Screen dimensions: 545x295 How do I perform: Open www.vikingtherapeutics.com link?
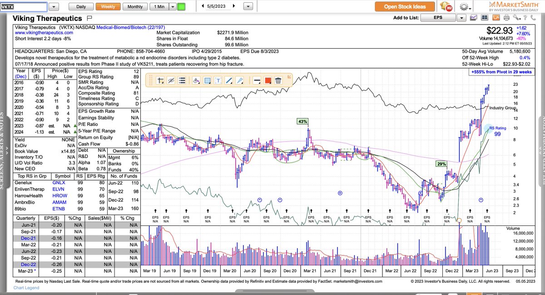[44, 33]
